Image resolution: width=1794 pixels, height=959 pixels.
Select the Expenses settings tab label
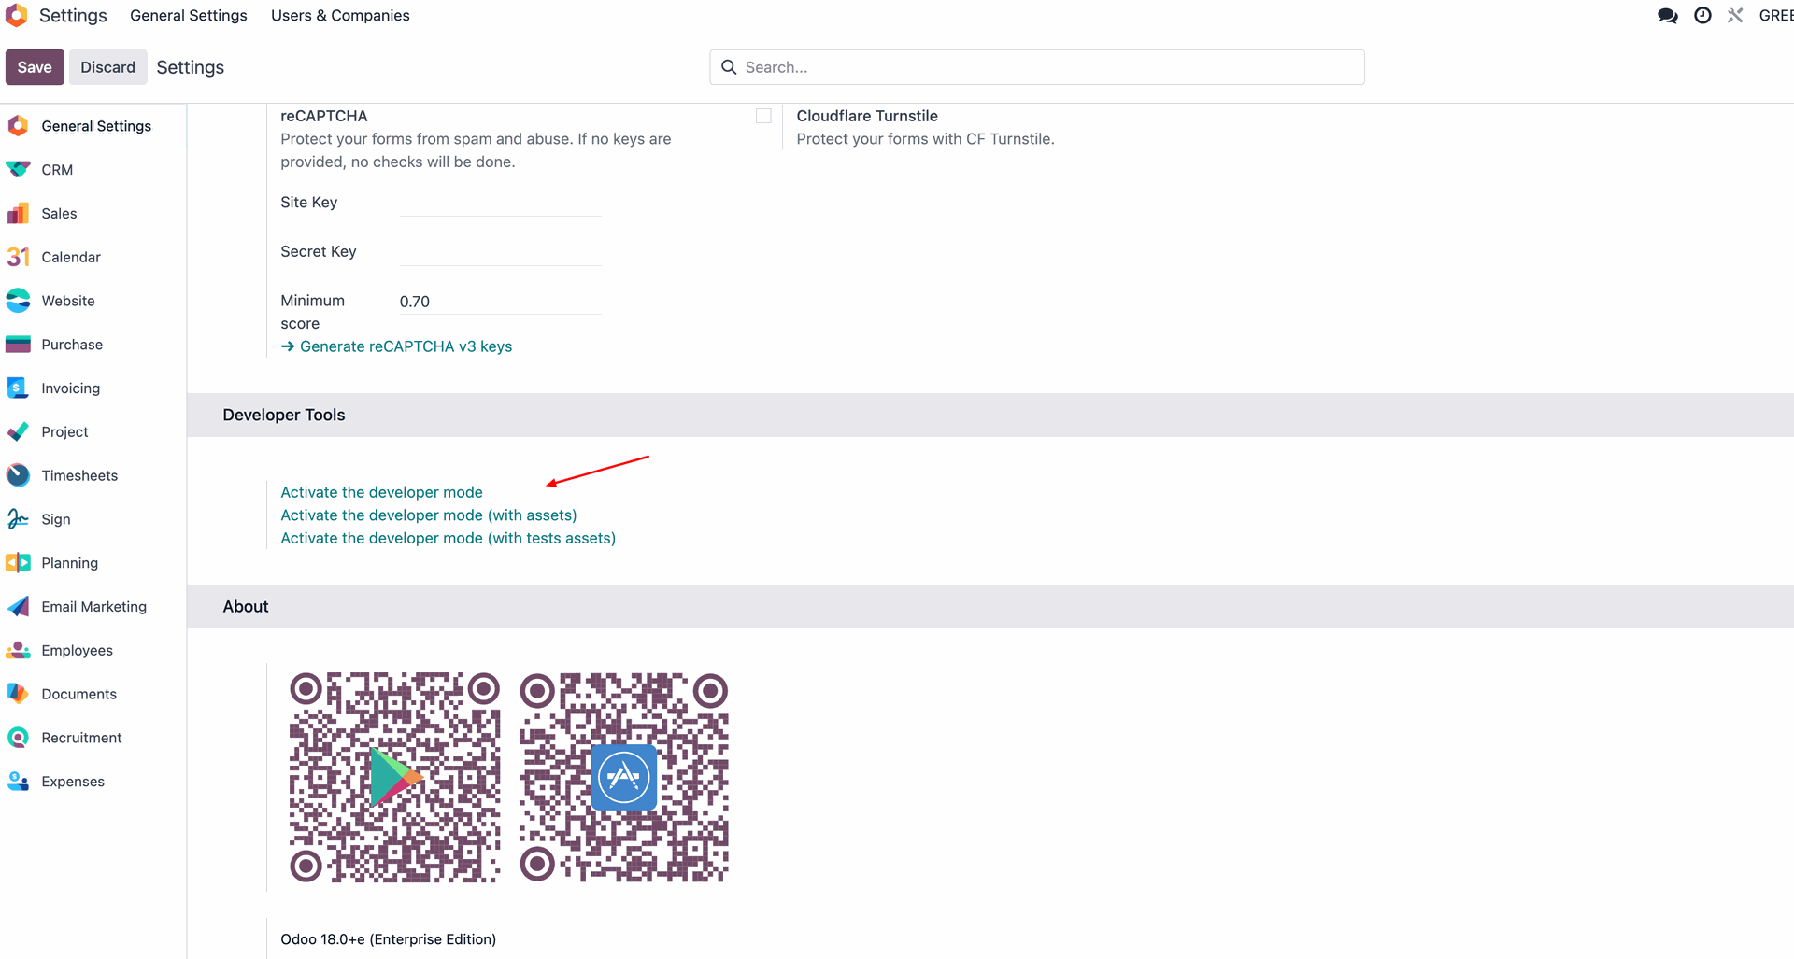point(73,782)
